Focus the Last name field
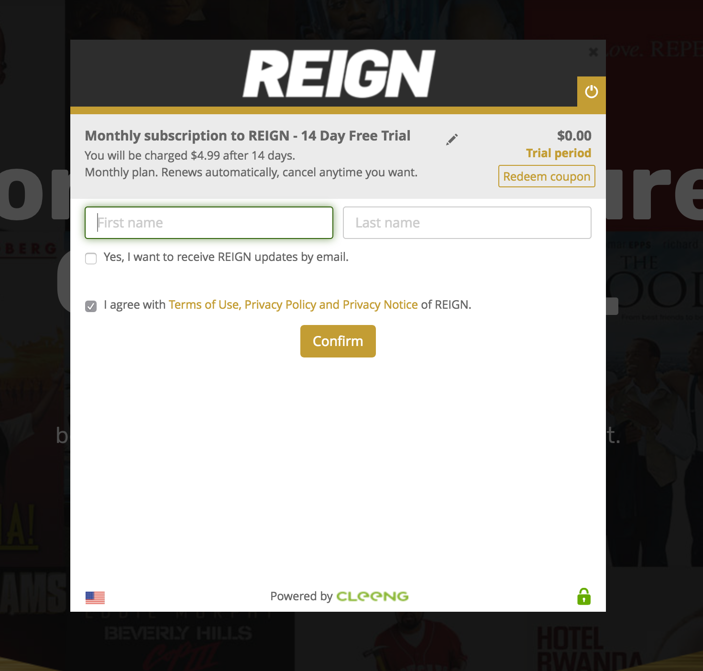 coord(467,223)
